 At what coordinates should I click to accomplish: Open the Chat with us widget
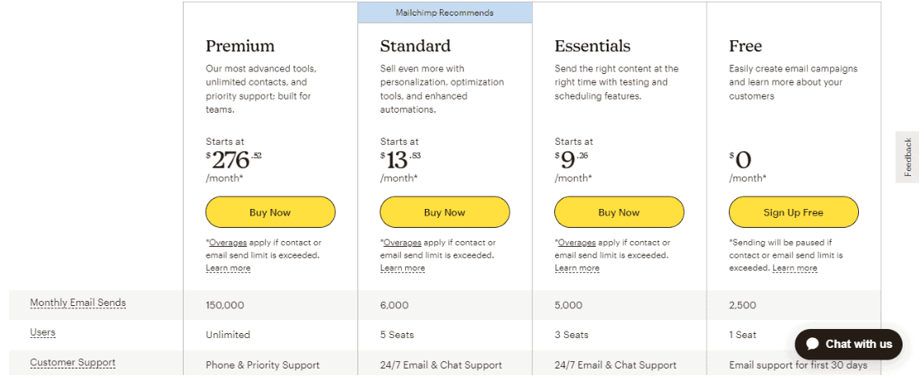pos(848,344)
